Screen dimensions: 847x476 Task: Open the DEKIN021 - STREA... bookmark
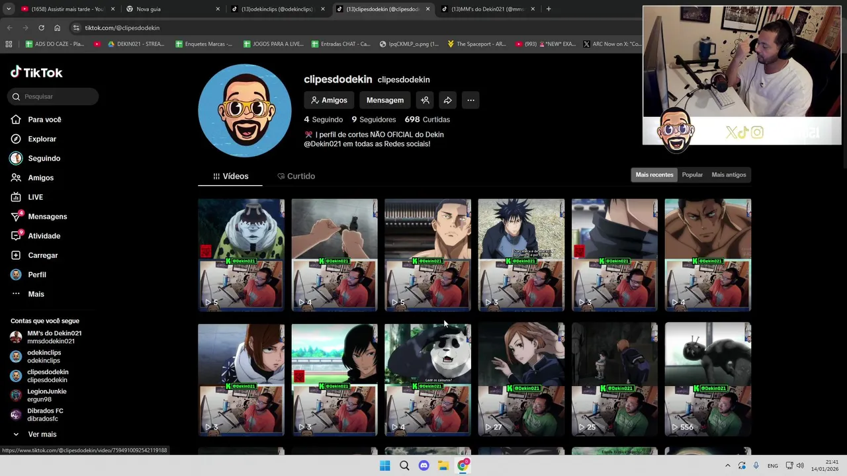pos(135,44)
